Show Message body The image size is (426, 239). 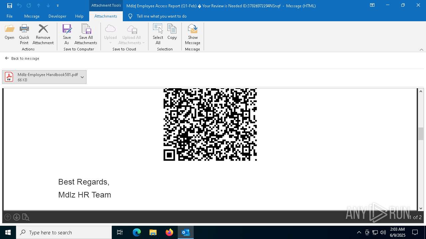[193, 34]
